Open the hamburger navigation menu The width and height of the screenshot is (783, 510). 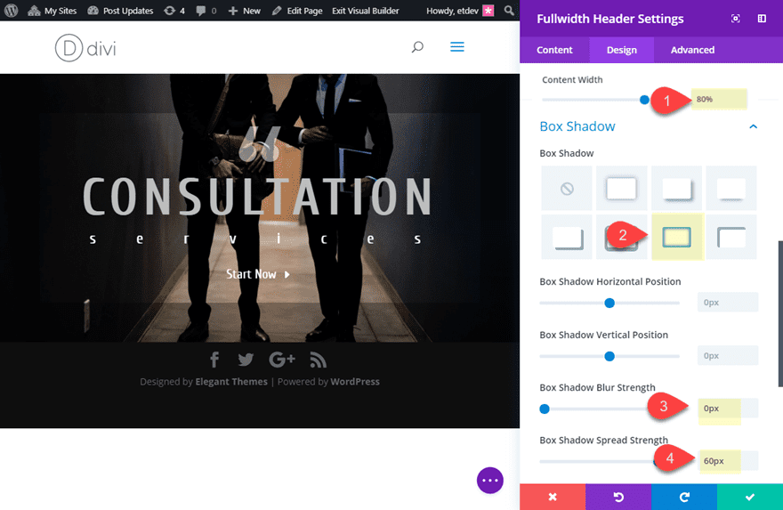tap(457, 47)
